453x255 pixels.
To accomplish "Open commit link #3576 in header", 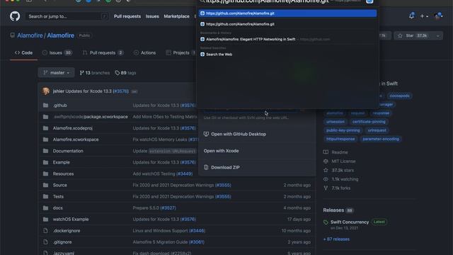I will (120, 91).
